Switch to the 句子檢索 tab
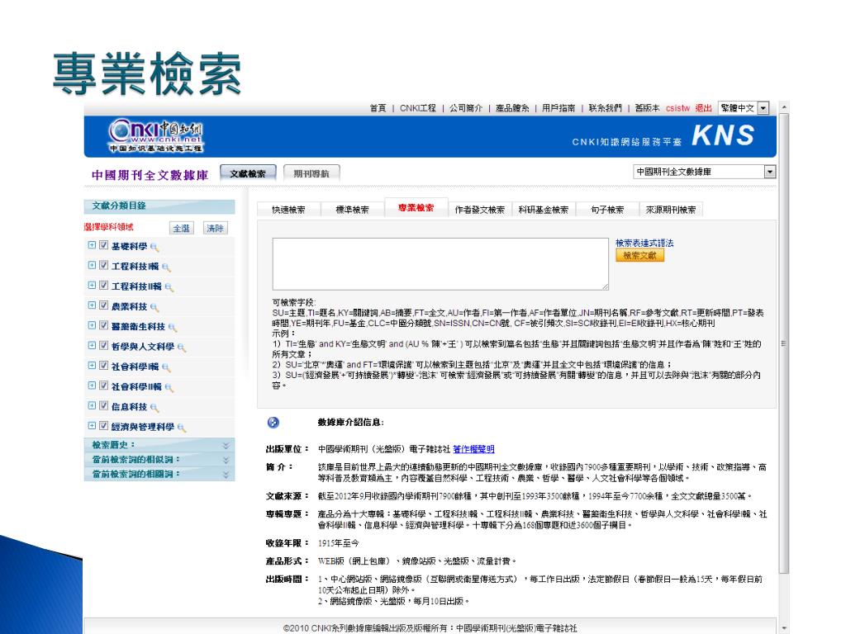846x634 pixels. (607, 210)
